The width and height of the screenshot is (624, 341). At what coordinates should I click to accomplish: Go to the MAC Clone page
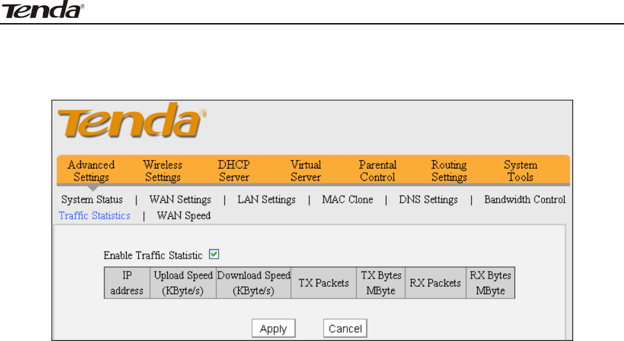point(347,199)
